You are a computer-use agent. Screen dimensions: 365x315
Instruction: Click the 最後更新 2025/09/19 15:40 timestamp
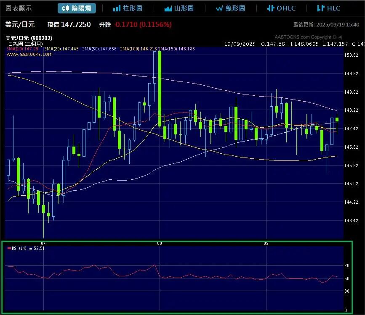pyautogui.click(x=326, y=25)
